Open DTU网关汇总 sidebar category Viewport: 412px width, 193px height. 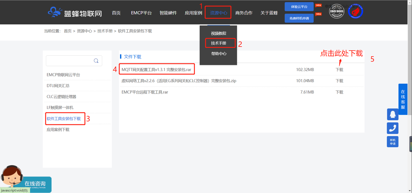coord(58,86)
